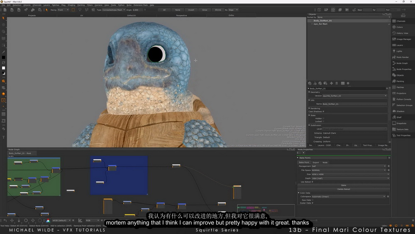Viewport: 415px width, 234px height.
Task: Click the black color swatch in left toolbar
Action: tap(3, 57)
